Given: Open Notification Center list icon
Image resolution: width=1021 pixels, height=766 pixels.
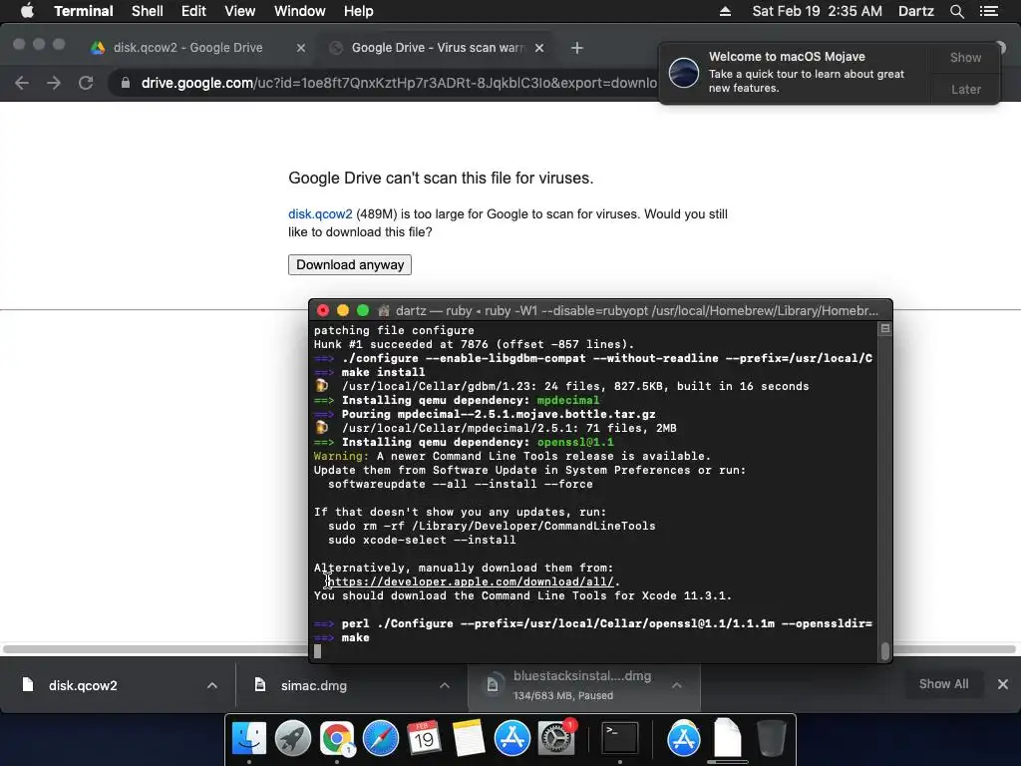Looking at the screenshot, I should tap(988, 11).
